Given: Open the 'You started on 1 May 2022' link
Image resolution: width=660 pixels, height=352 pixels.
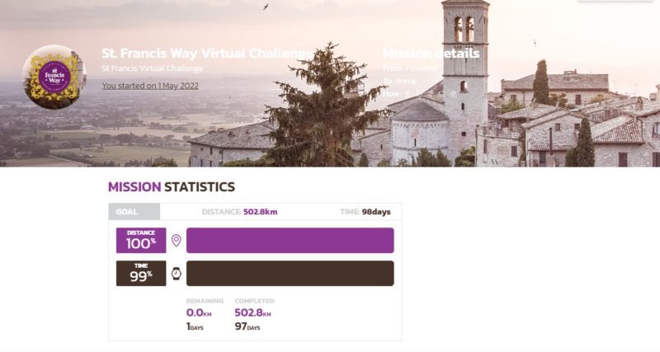Looking at the screenshot, I should (150, 86).
